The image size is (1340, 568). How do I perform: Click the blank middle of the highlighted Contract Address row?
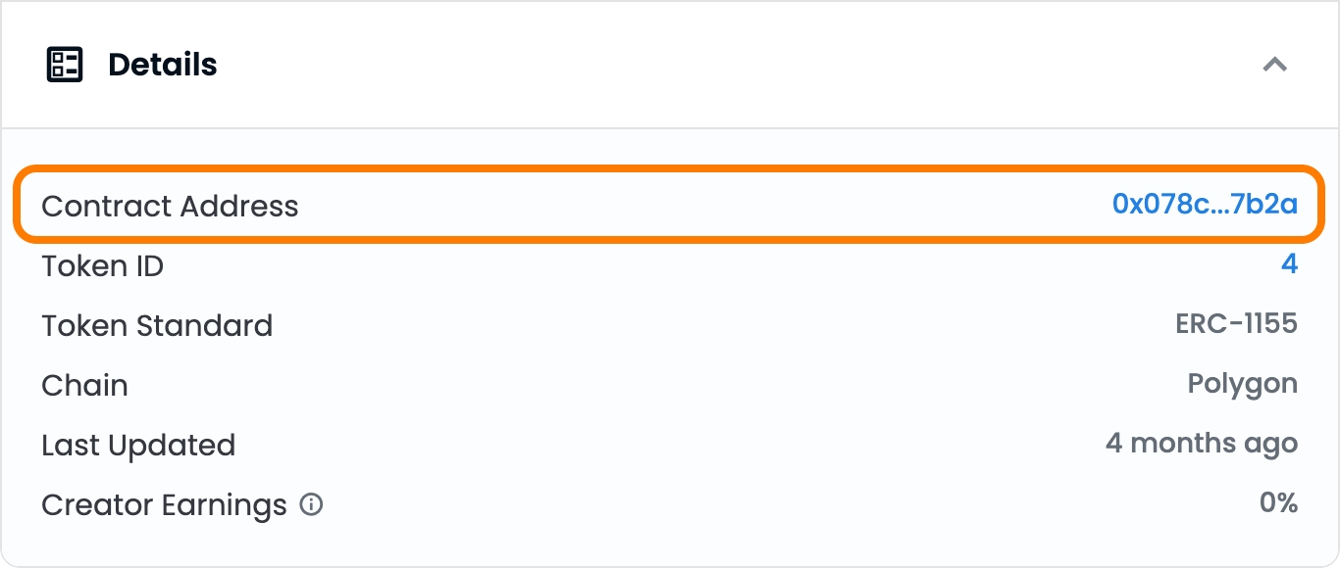click(x=687, y=206)
